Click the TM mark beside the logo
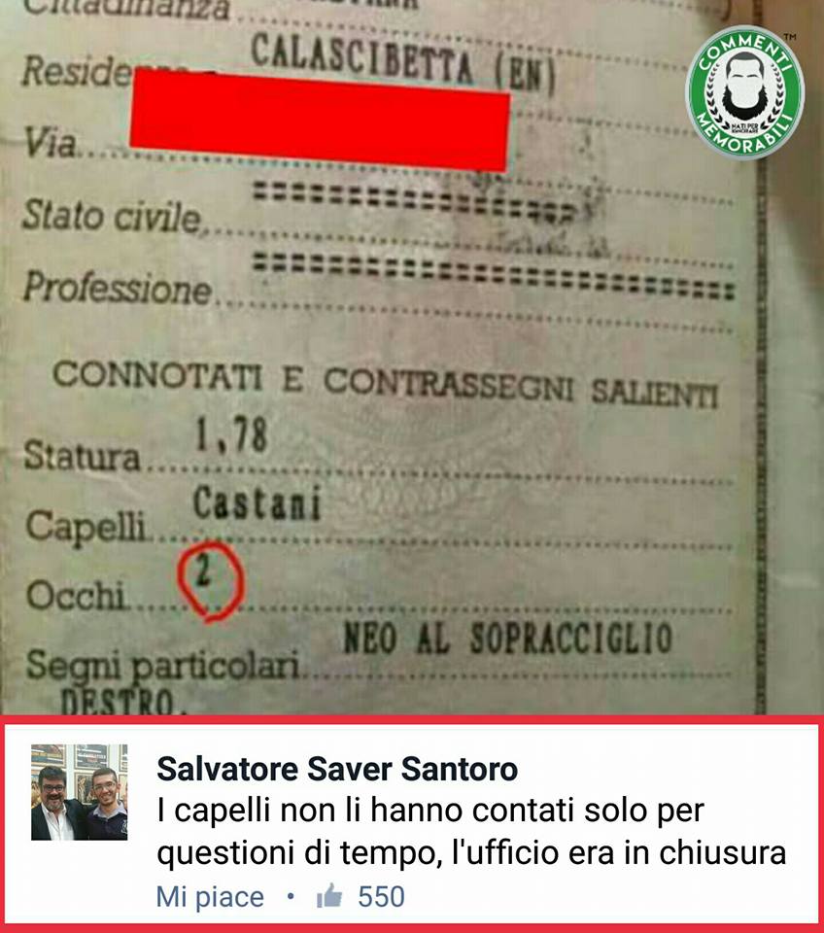This screenshot has width=824, height=933. [x=789, y=38]
